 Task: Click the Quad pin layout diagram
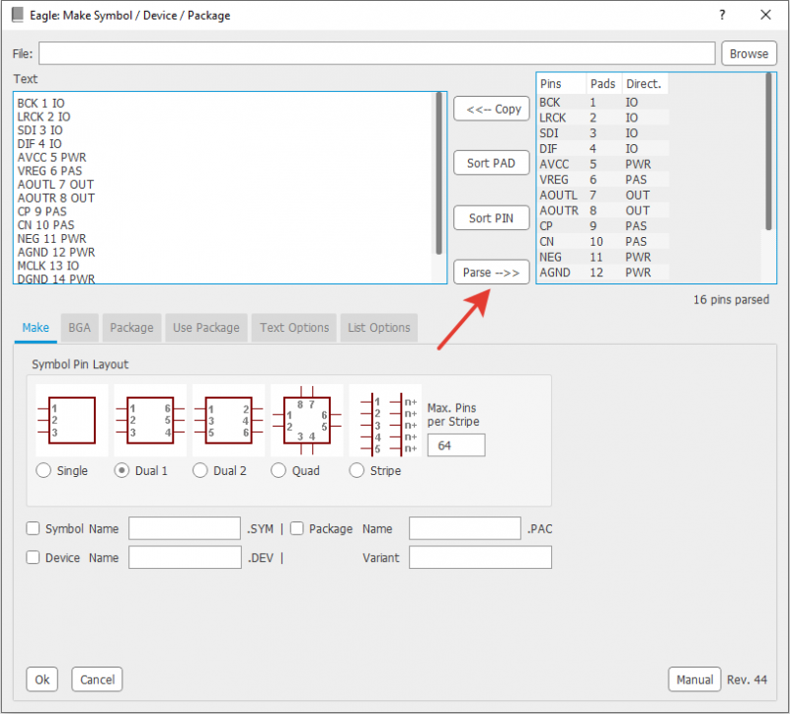[x=307, y=421]
